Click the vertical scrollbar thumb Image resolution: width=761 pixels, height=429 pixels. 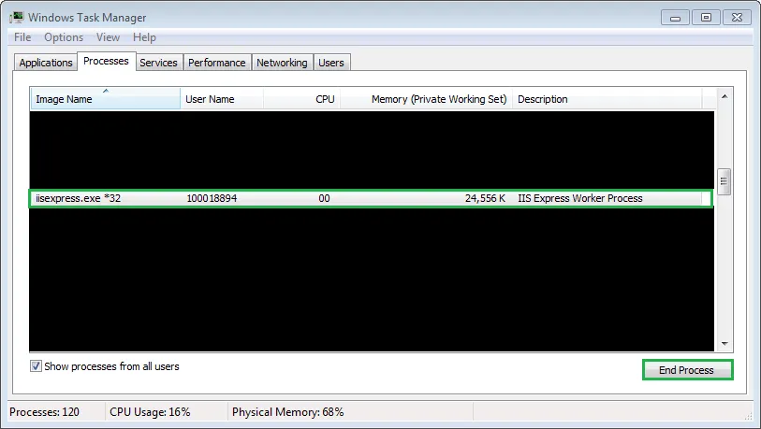pyautogui.click(x=724, y=181)
